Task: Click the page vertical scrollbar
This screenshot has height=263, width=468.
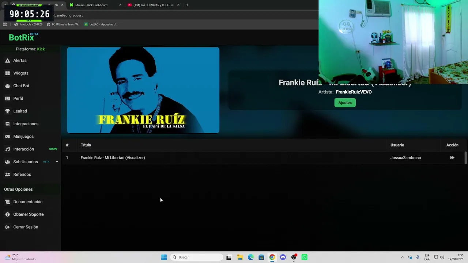Action: (x=465, y=158)
